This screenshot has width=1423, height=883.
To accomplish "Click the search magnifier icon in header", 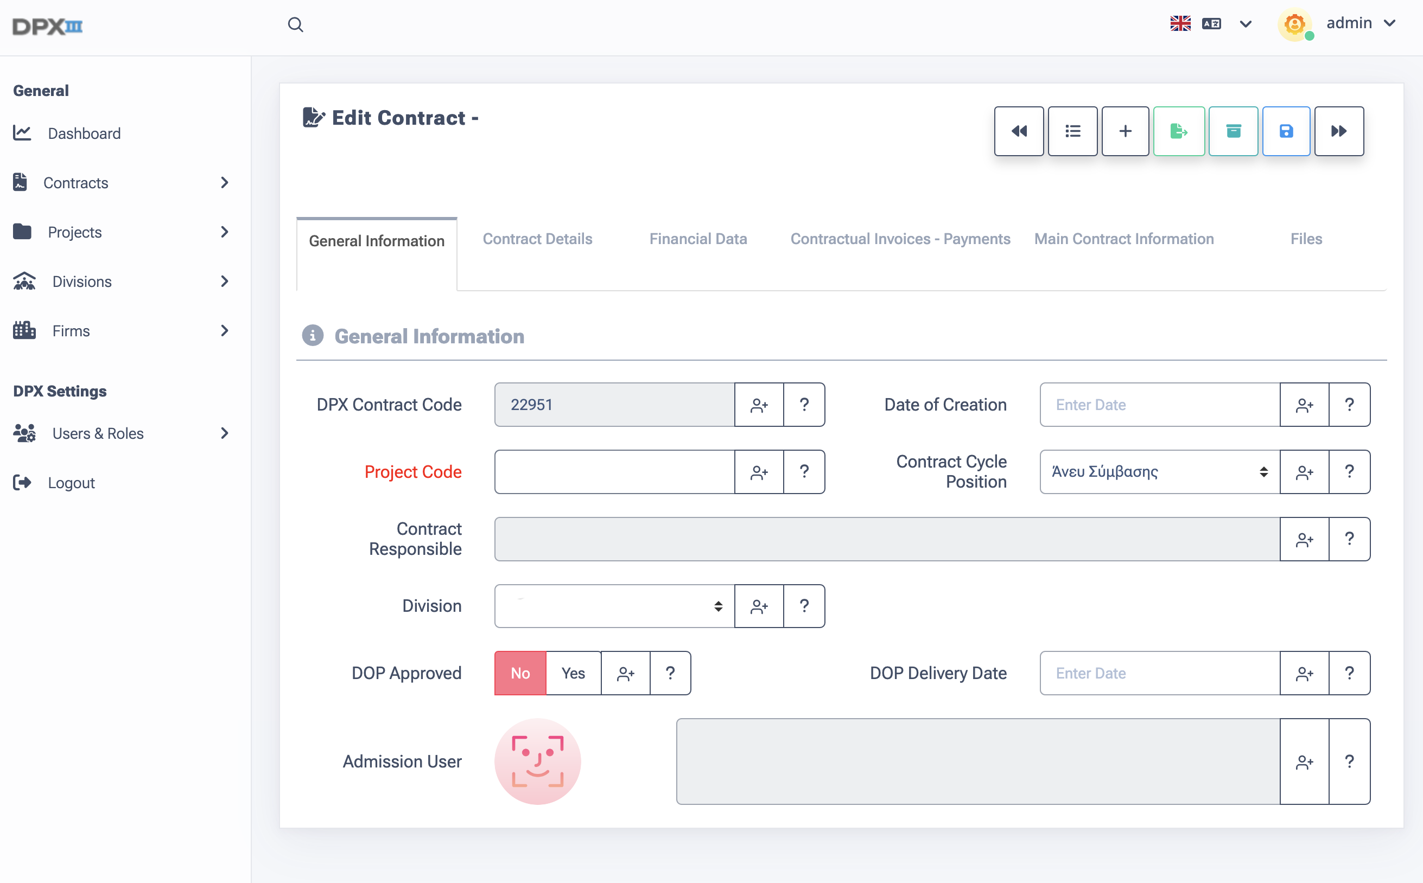I will point(296,24).
